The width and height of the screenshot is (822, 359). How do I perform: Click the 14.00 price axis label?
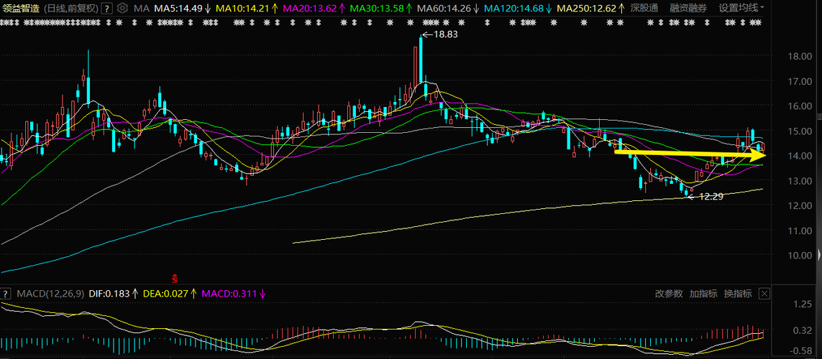[x=799, y=155]
